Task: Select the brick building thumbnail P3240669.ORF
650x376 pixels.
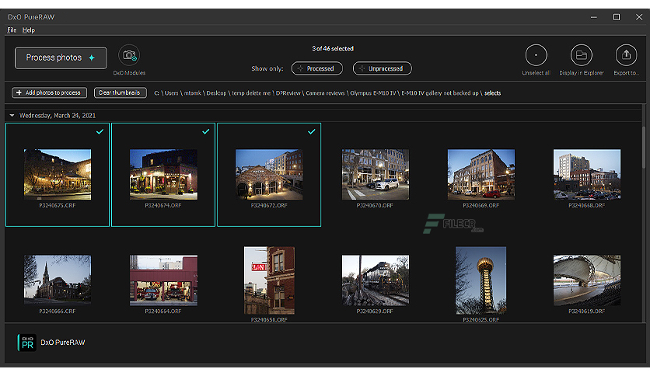Action: coord(481,174)
